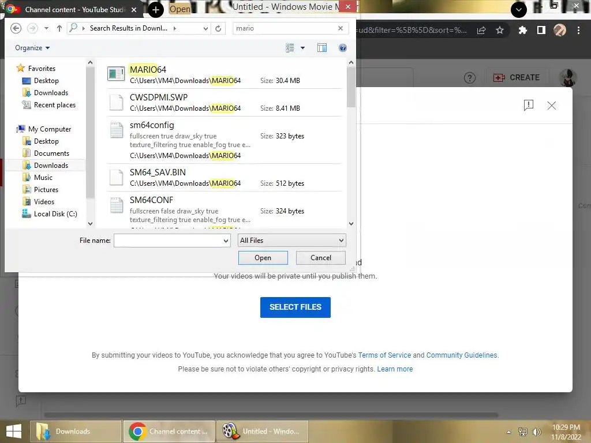Open the Terms of Service link
The image size is (591, 443).
click(384, 355)
